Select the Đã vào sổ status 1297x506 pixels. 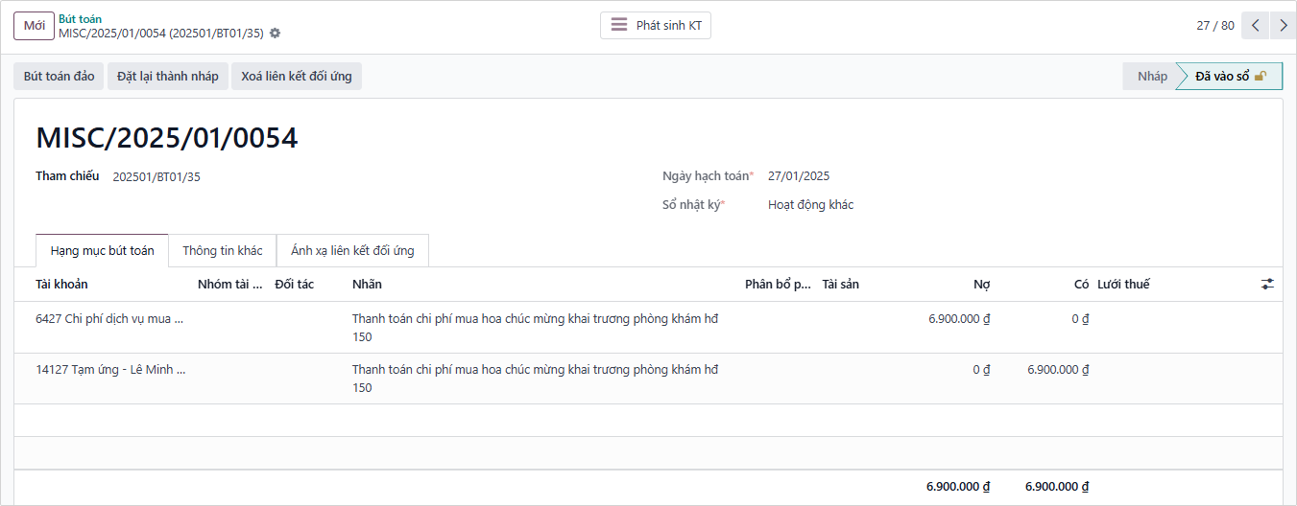pyautogui.click(x=1229, y=77)
